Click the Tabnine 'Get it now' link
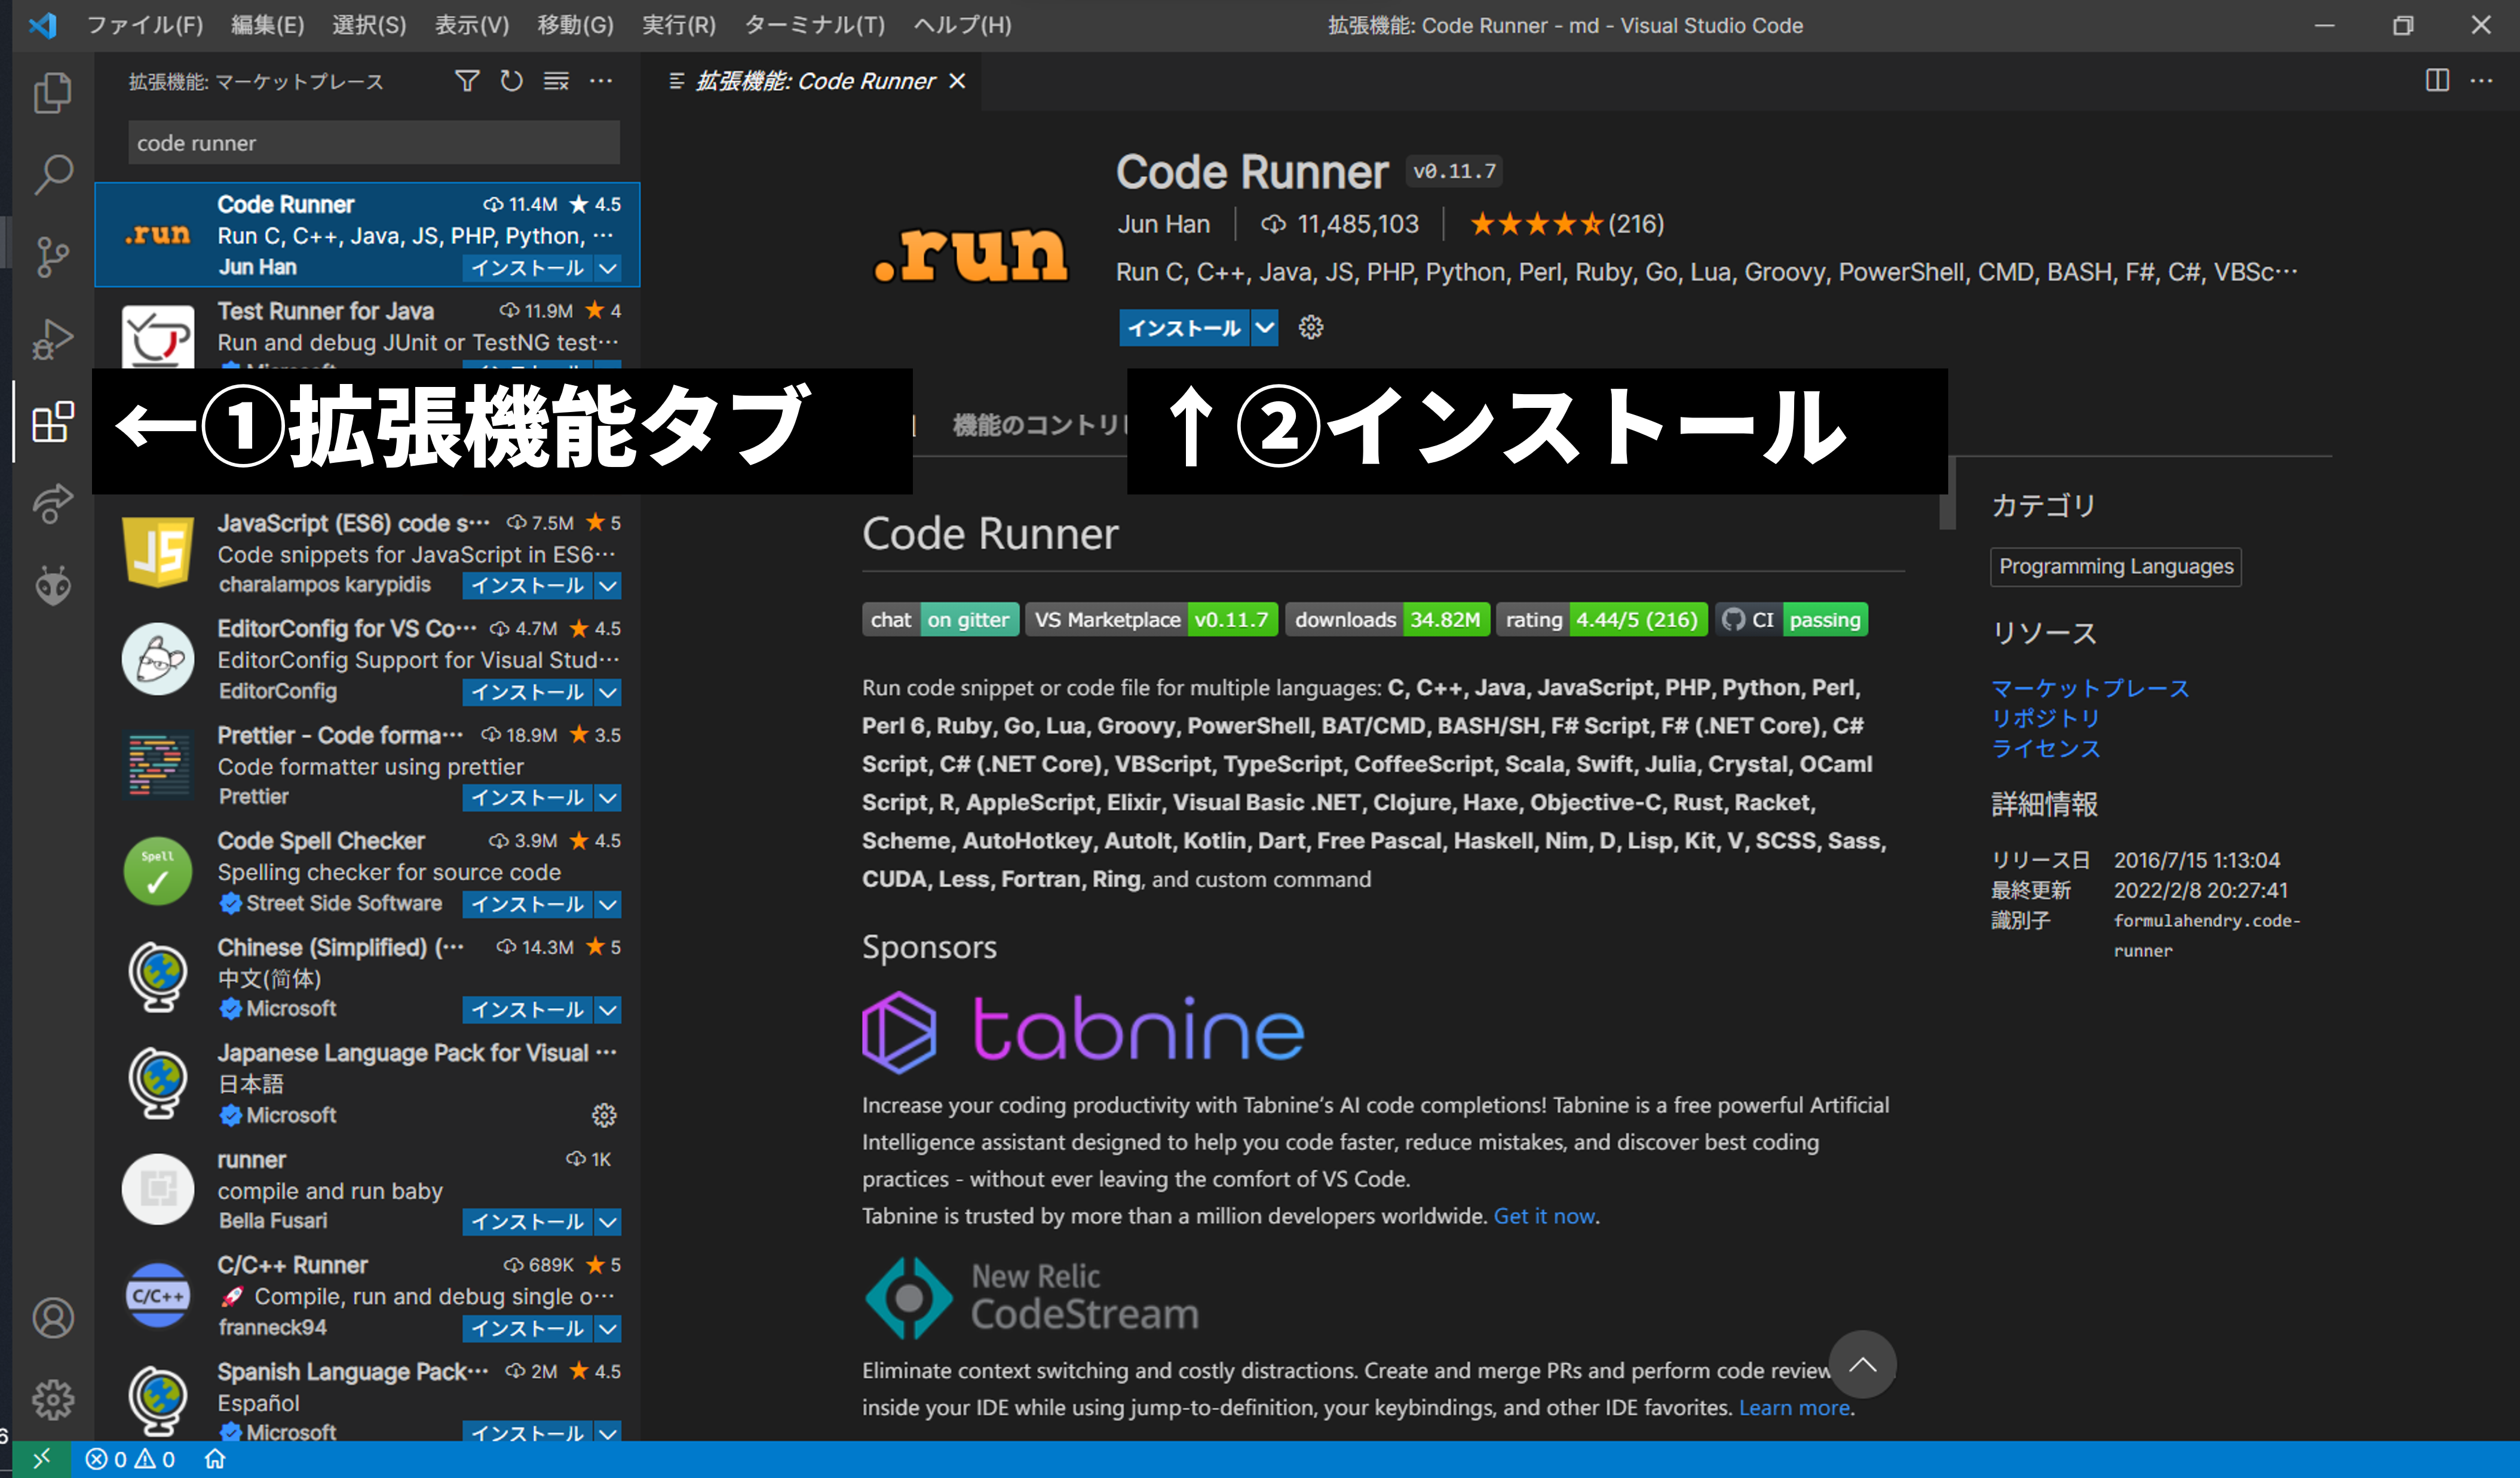This screenshot has height=1478, width=2520. [1544, 1216]
